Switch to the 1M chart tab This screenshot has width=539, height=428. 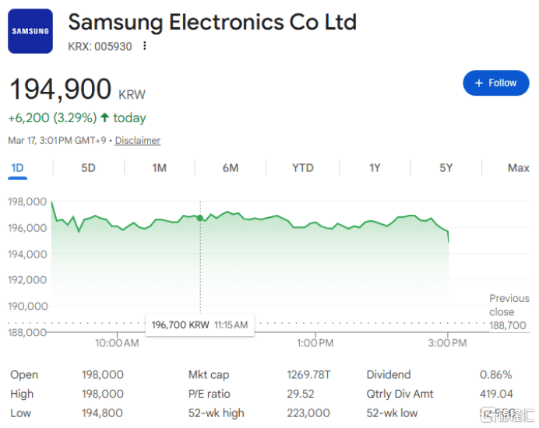click(159, 168)
